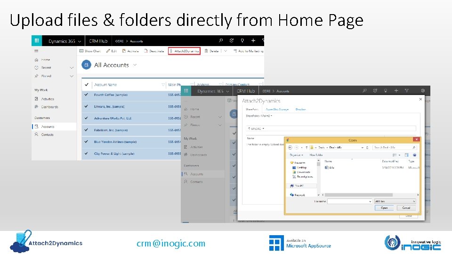Toggle the checkmark for City Power & Light (sample) row
The width and height of the screenshot is (452, 254).
(x=86, y=153)
